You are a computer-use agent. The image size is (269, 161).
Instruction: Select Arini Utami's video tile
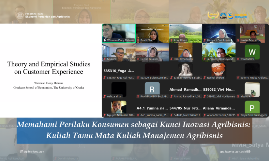click(185, 33)
